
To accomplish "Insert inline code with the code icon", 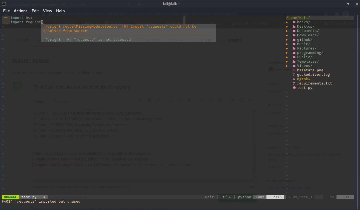I will [x=180, y=100].
